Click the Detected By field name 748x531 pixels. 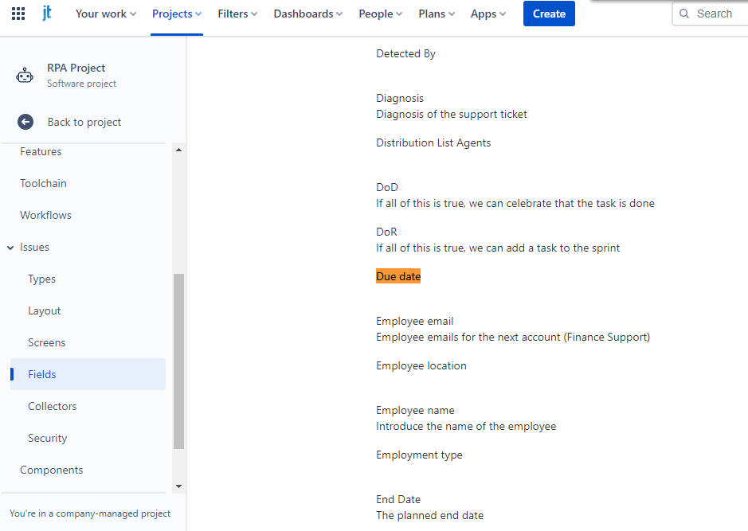point(406,54)
